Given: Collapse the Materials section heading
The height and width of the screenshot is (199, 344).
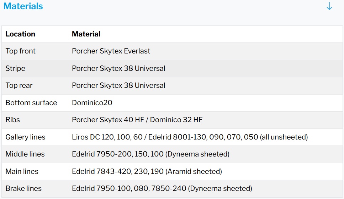Looking at the screenshot, I should point(23,6).
